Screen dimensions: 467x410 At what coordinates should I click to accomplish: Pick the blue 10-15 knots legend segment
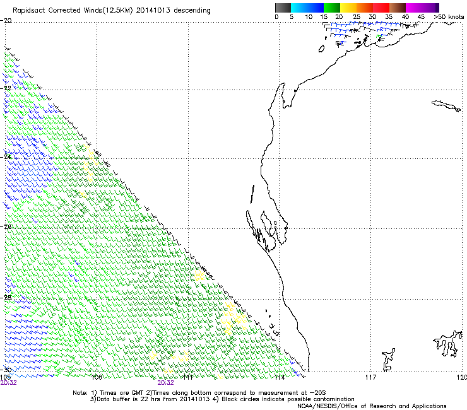pyautogui.click(x=316, y=8)
